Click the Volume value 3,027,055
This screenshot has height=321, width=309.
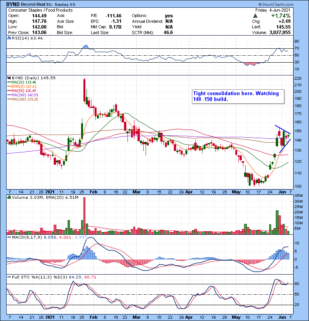pyautogui.click(x=280, y=32)
